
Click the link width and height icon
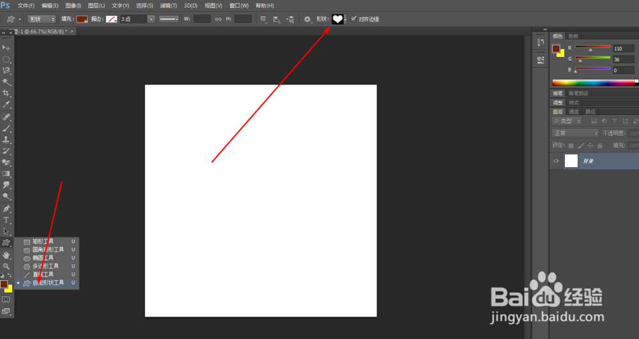pyautogui.click(x=219, y=19)
